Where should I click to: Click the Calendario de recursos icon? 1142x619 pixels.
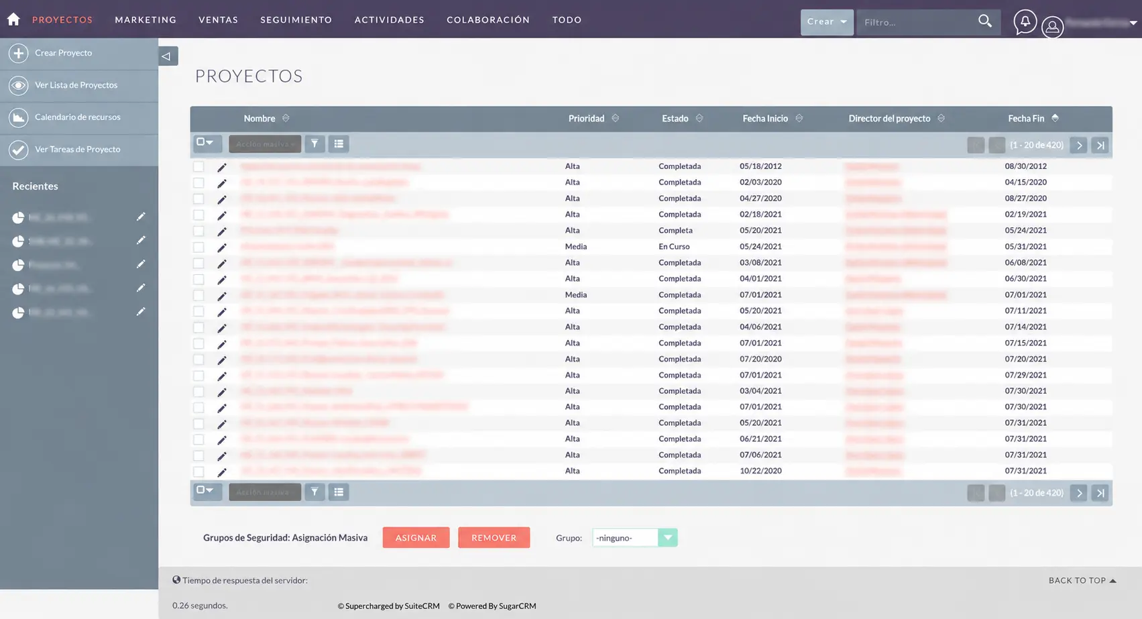pos(19,117)
